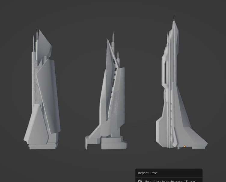Click the orange origin point of right tower
226x182 pixels.
point(185,147)
